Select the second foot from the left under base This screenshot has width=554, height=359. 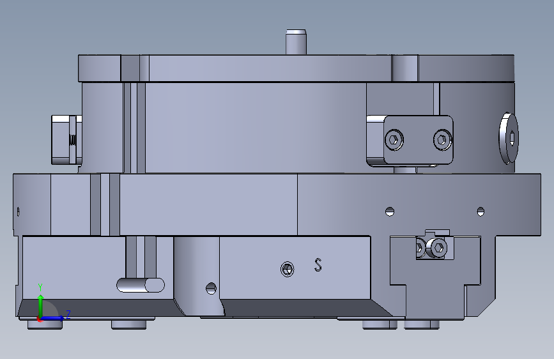(x=128, y=325)
